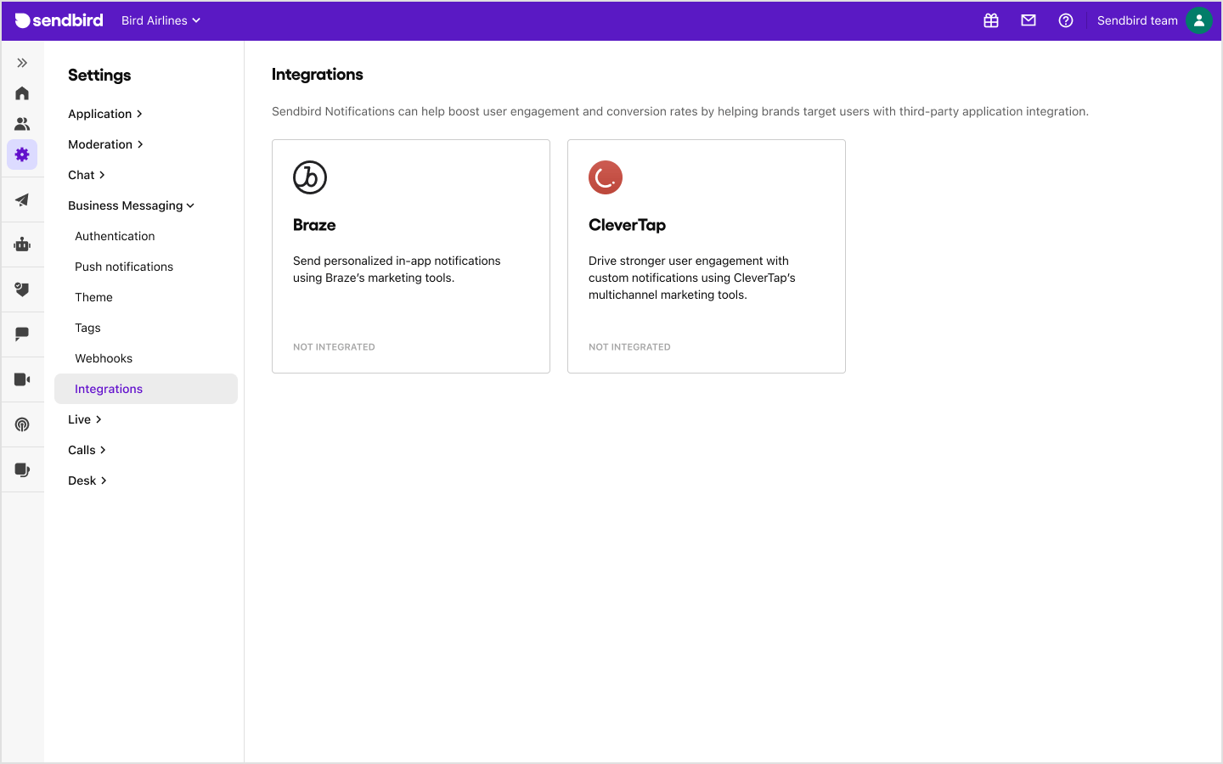The width and height of the screenshot is (1223, 764).
Task: Open the shield moderation icon
Action: [x=22, y=289]
